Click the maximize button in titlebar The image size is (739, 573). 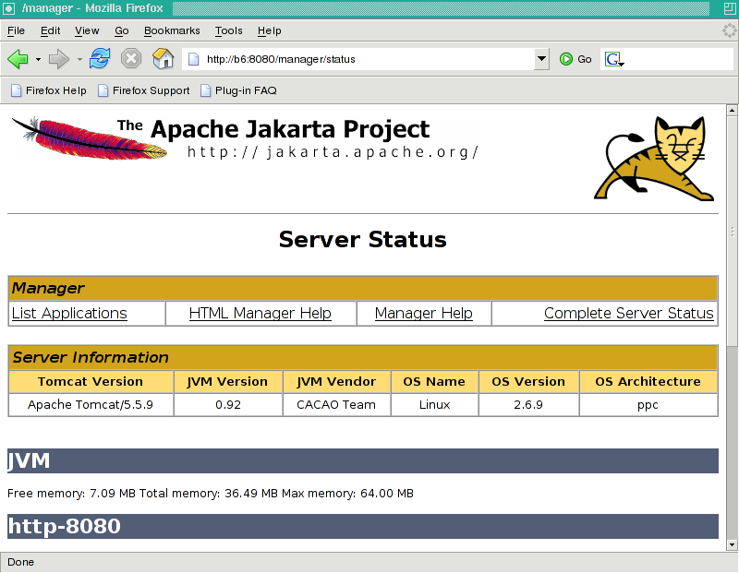730,8
